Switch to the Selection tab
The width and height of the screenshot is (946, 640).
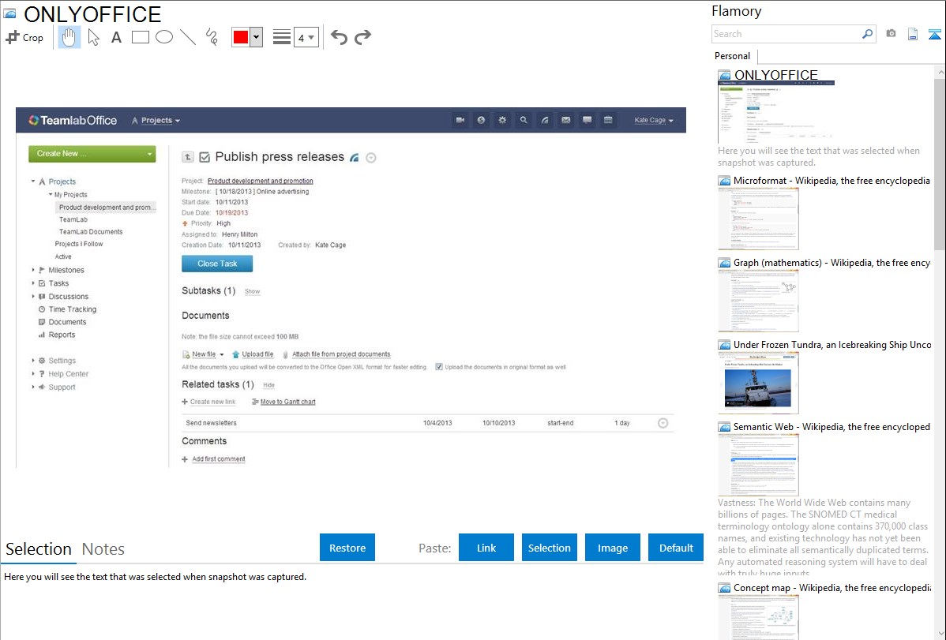(39, 549)
